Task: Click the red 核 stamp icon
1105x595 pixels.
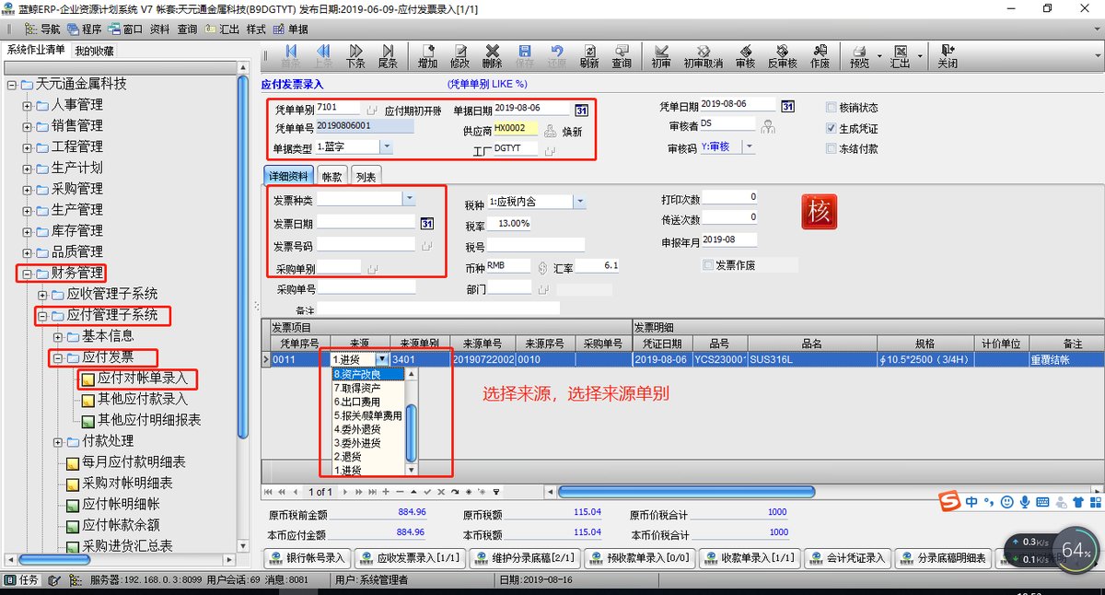Action: (x=819, y=212)
